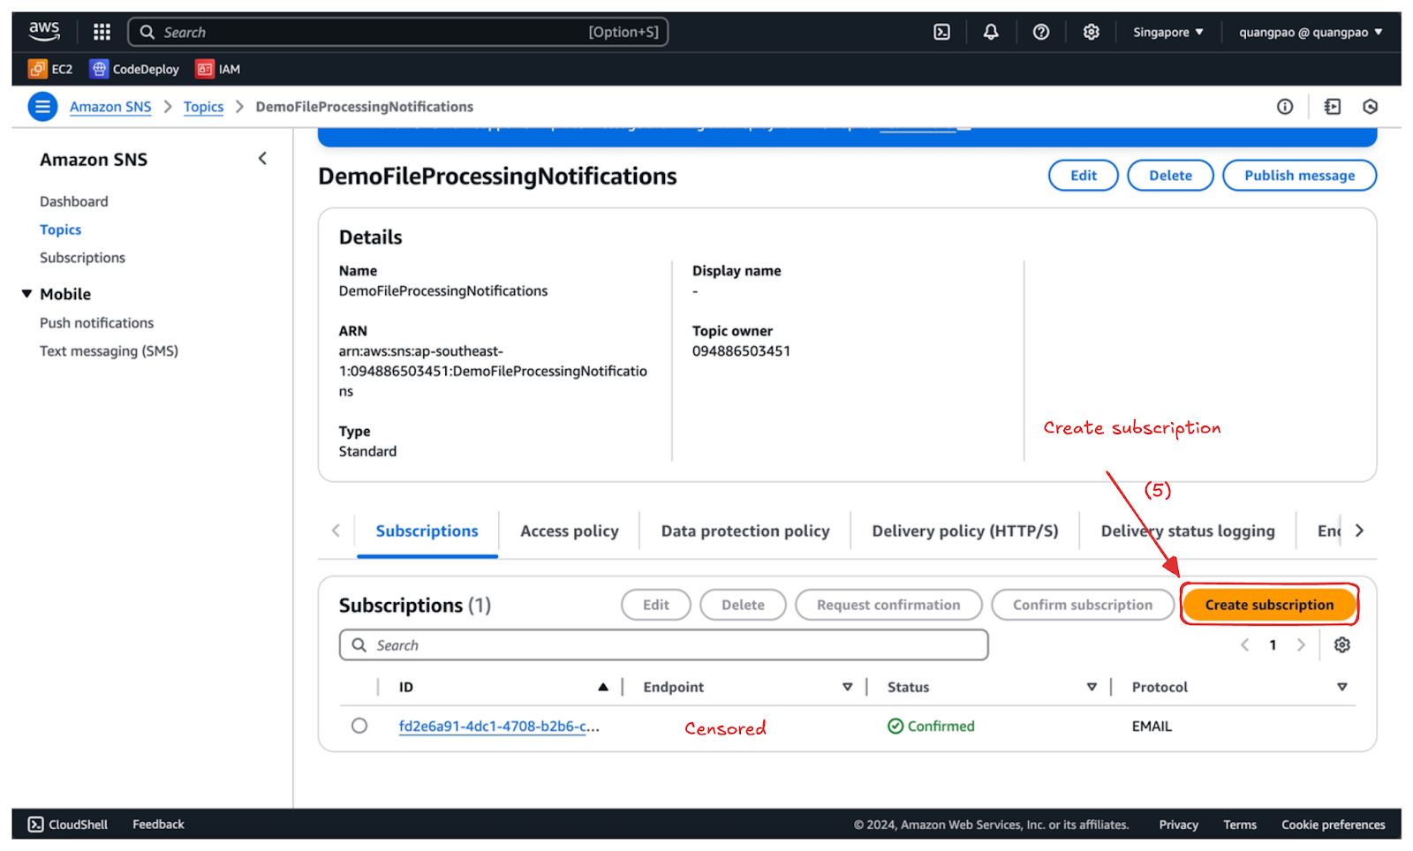Open the tutorials panel icon beside info
Screen dimensions: 1413x851
tap(1333, 107)
